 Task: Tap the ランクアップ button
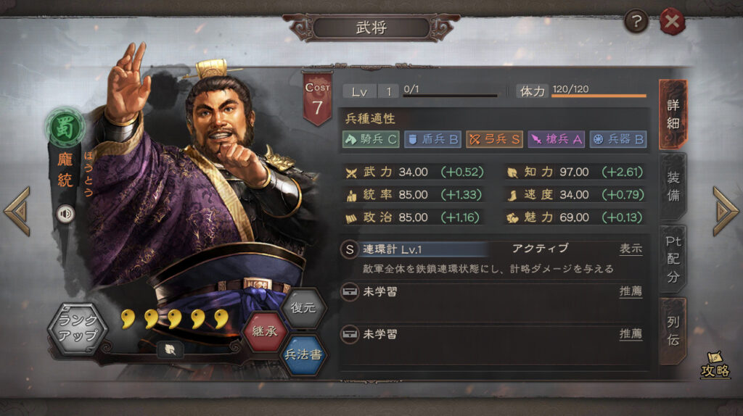77,328
